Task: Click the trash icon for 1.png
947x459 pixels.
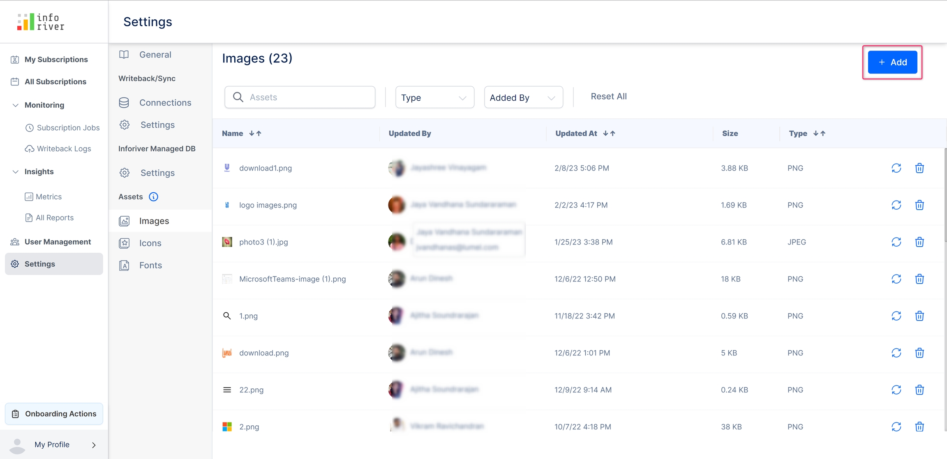Action: coord(919,316)
